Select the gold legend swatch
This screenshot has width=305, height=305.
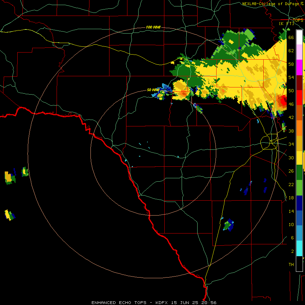(299, 143)
